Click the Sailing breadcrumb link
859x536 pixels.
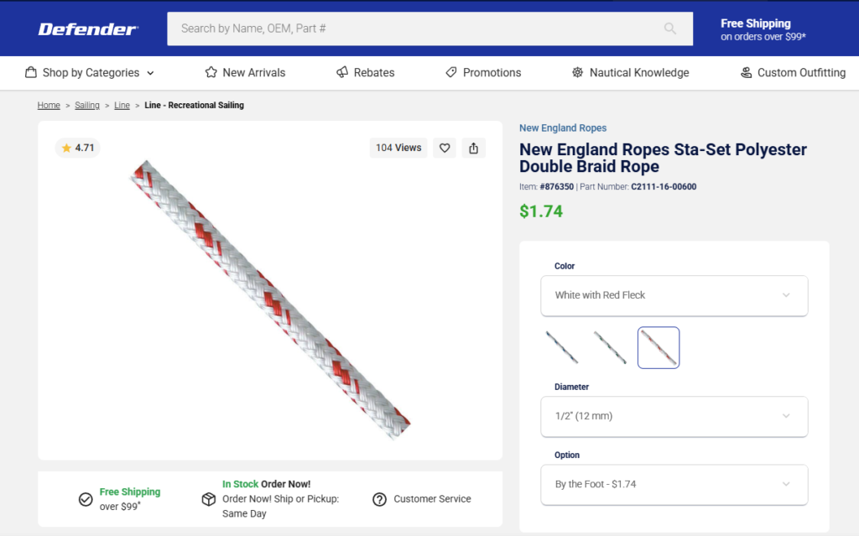[x=87, y=106]
